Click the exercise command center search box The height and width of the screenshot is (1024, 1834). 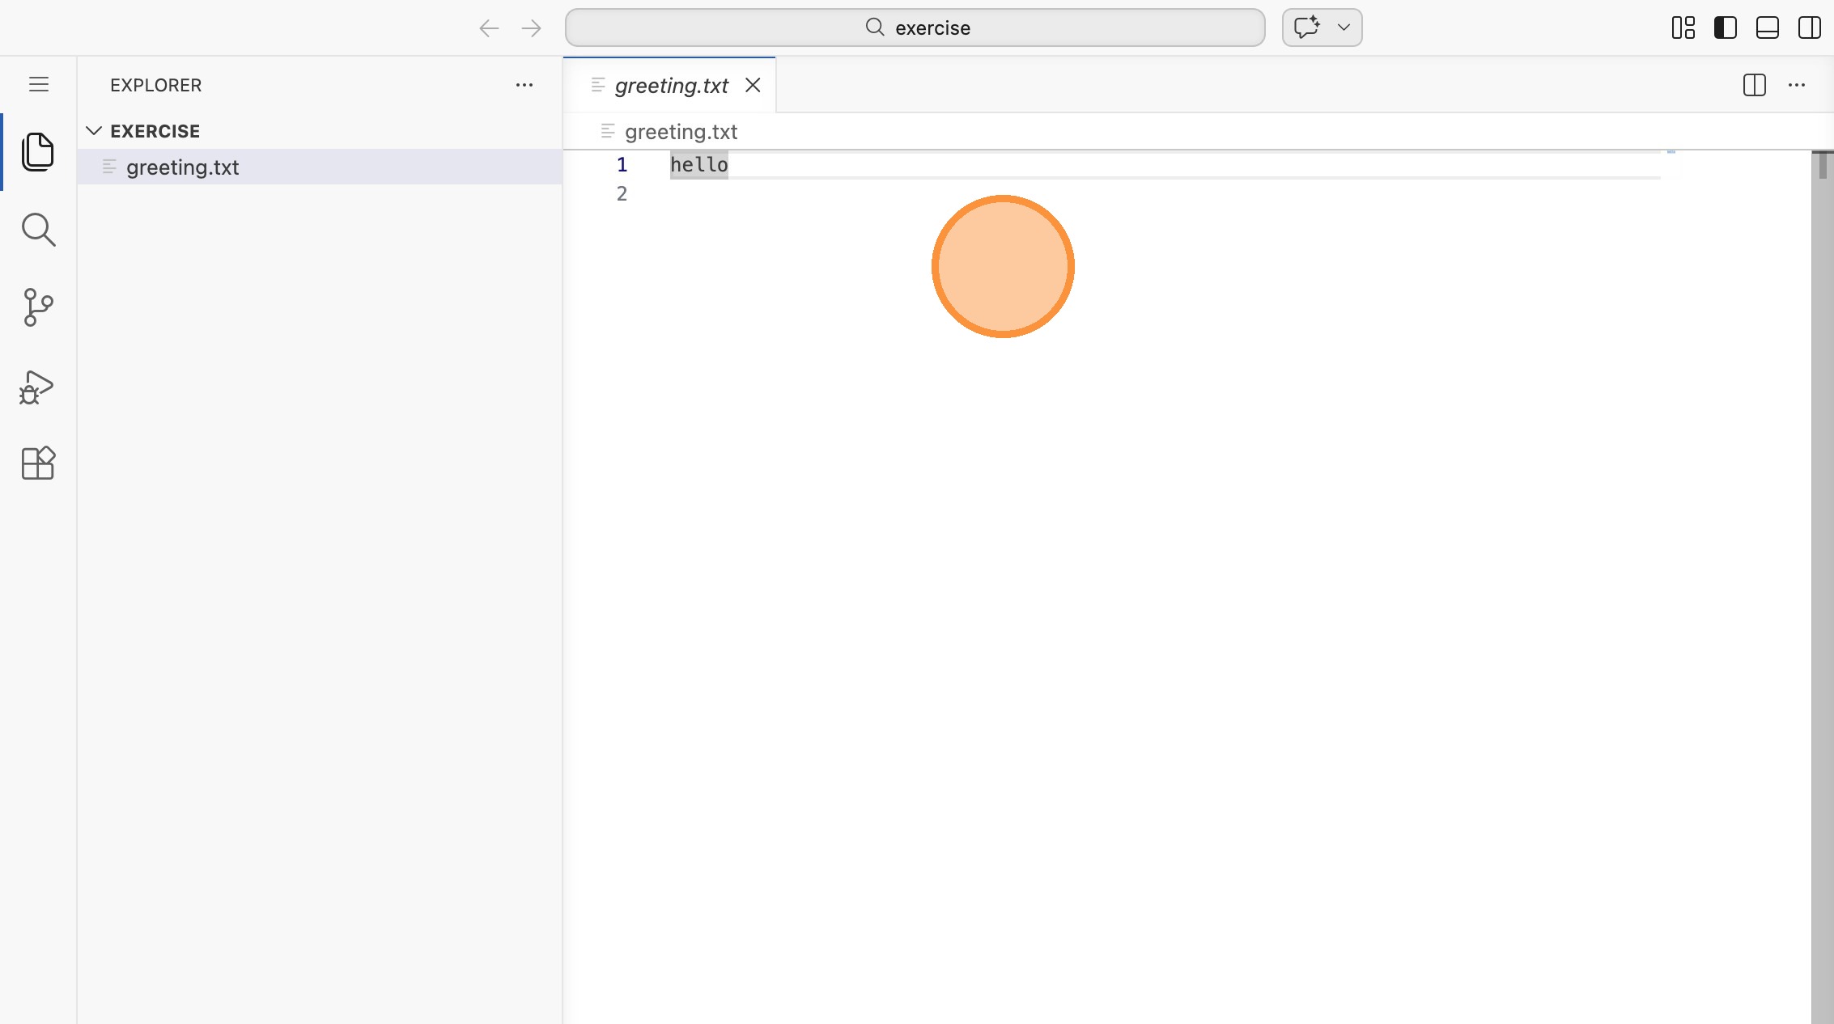(915, 28)
